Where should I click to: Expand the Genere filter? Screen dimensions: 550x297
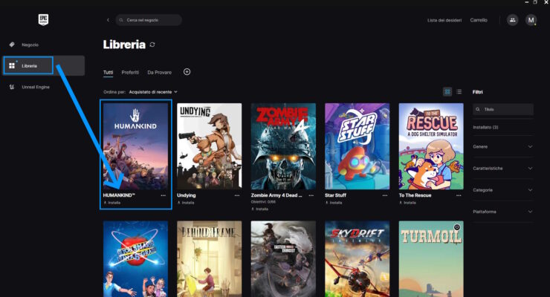click(x=503, y=147)
